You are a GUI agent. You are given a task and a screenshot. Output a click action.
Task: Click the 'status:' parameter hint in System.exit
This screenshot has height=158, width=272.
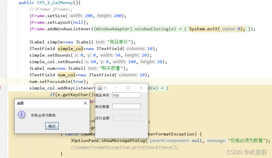229,29
